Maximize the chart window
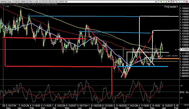Image resolution: width=189 pixels, height=109 pixels. click(184, 2)
